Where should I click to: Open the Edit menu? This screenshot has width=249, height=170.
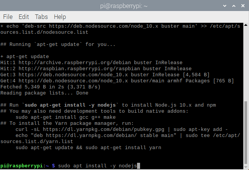[24, 17]
